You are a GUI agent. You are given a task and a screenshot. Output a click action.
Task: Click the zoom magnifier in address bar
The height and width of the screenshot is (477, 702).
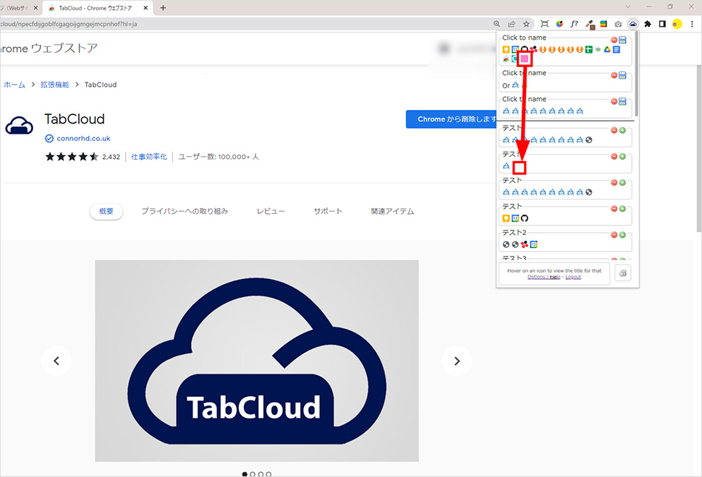click(496, 24)
